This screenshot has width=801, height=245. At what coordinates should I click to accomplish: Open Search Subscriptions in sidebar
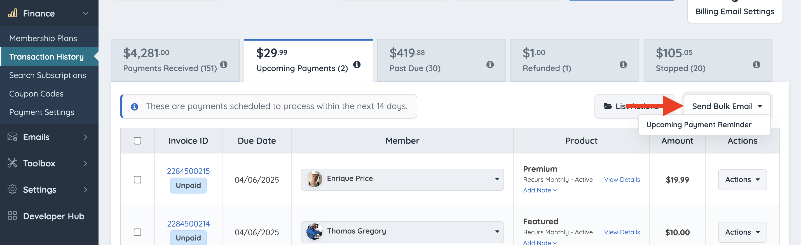[x=47, y=75]
